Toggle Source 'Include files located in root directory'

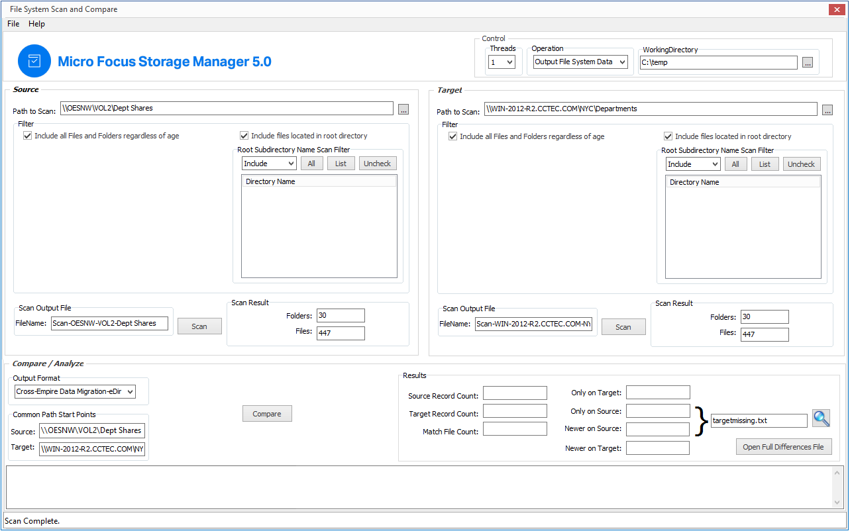[244, 136]
